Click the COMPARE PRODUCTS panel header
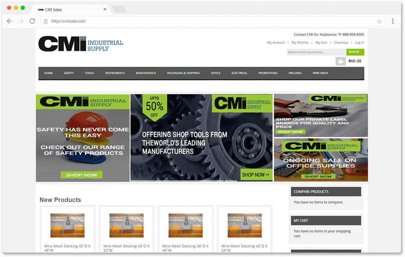Viewport: 405px width, 257px height. tap(326, 192)
